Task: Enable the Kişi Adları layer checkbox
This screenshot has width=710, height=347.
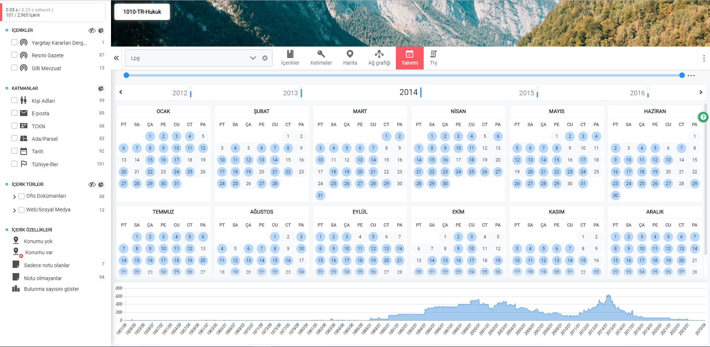Action: click(14, 100)
